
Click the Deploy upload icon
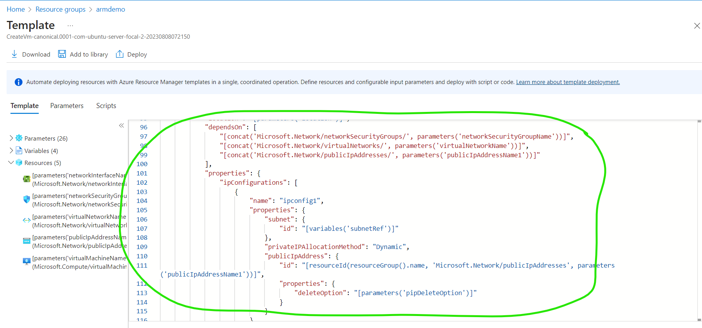120,54
